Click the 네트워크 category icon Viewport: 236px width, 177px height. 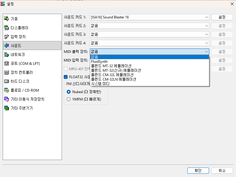click(7, 55)
